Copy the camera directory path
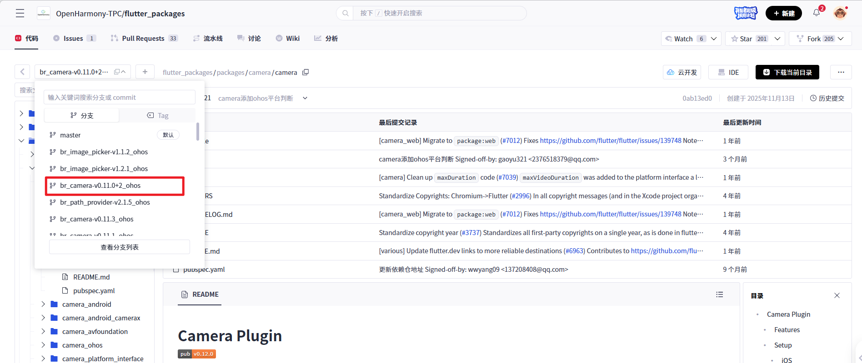Image resolution: width=862 pixels, height=363 pixels. coord(306,72)
